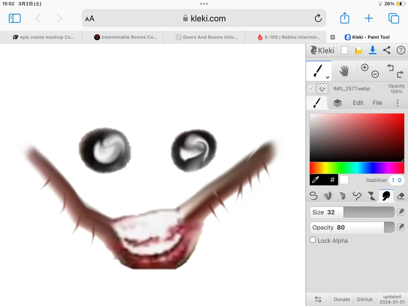The width and height of the screenshot is (408, 306).
Task: Open the File tab
Action: point(377,103)
